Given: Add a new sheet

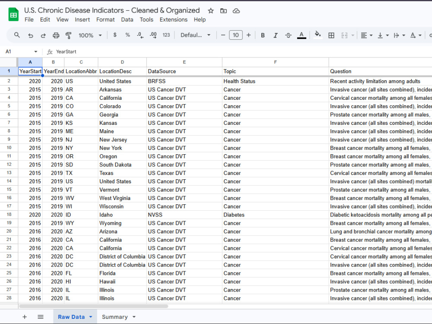Looking at the screenshot, I should tap(25, 317).
